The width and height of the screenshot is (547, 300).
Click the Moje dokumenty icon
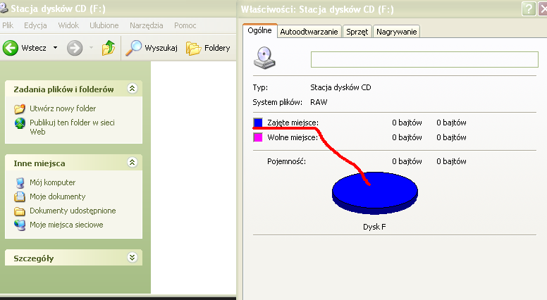tap(20, 197)
